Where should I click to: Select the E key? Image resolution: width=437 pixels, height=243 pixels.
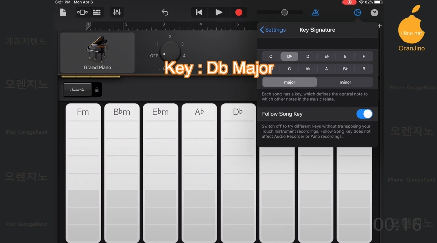345,56
